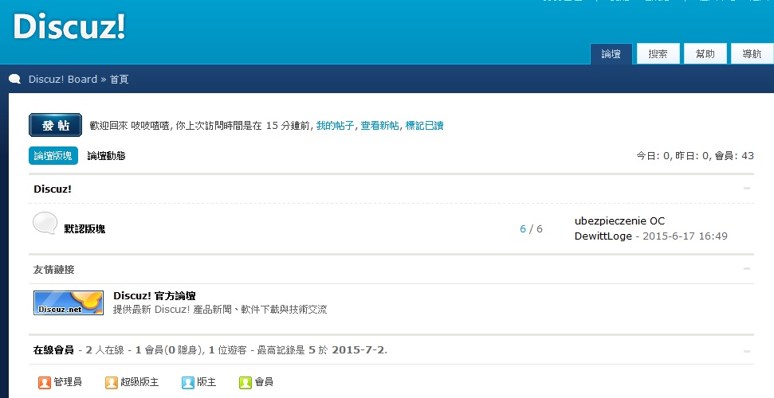The width and height of the screenshot is (774, 398).
Task: Click the Discuz! category title
Action: click(53, 189)
